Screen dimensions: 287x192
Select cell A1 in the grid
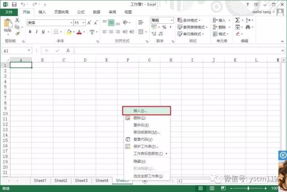[x=21, y=65]
